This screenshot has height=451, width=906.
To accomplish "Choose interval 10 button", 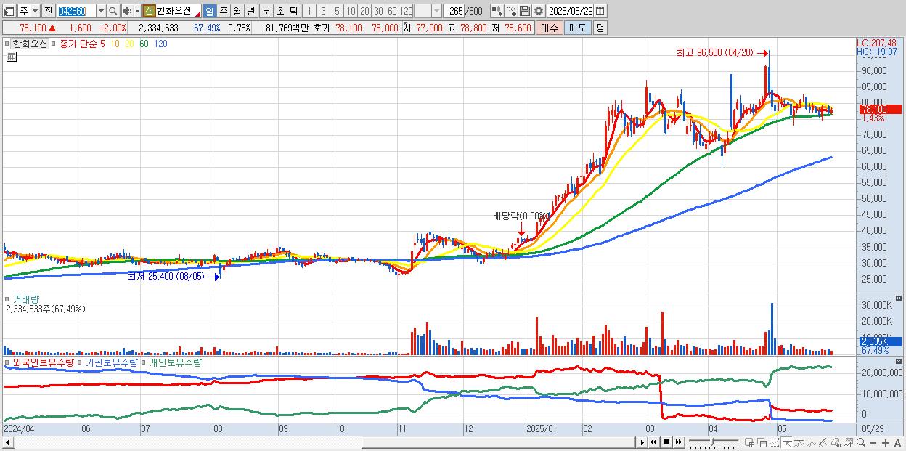I will [351, 11].
